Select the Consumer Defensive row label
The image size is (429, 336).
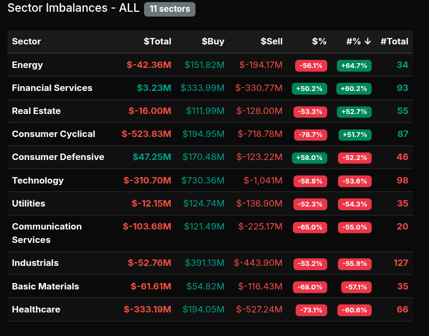click(58, 157)
